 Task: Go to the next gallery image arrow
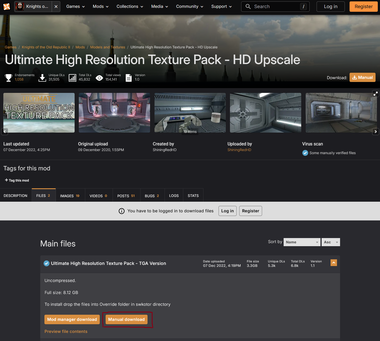376,131
